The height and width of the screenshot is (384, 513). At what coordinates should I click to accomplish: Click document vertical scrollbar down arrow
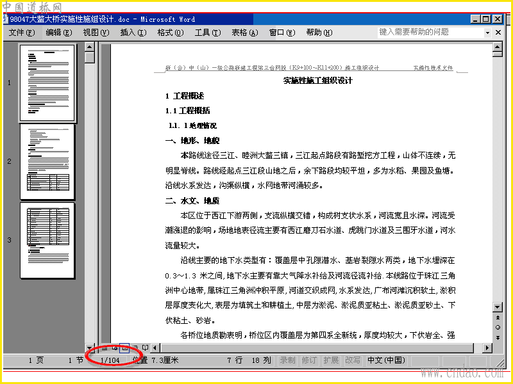(x=498, y=307)
